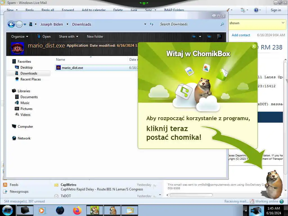Select Recent Places in navigation pane

point(30,79)
